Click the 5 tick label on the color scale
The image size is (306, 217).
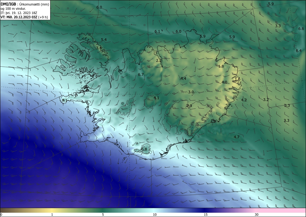tap(103, 215)
